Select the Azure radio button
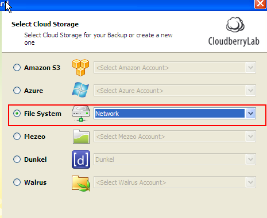Screen dimensions: 267x218 (x=17, y=91)
